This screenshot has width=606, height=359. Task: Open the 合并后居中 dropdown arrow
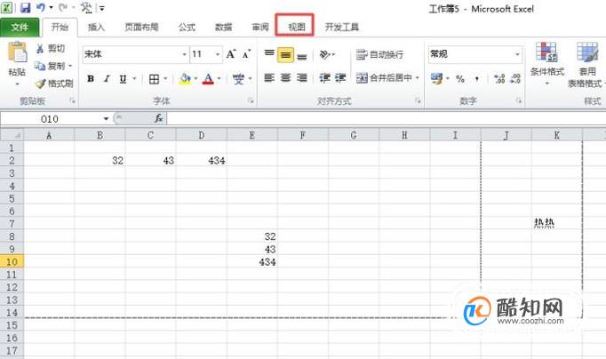point(418,77)
